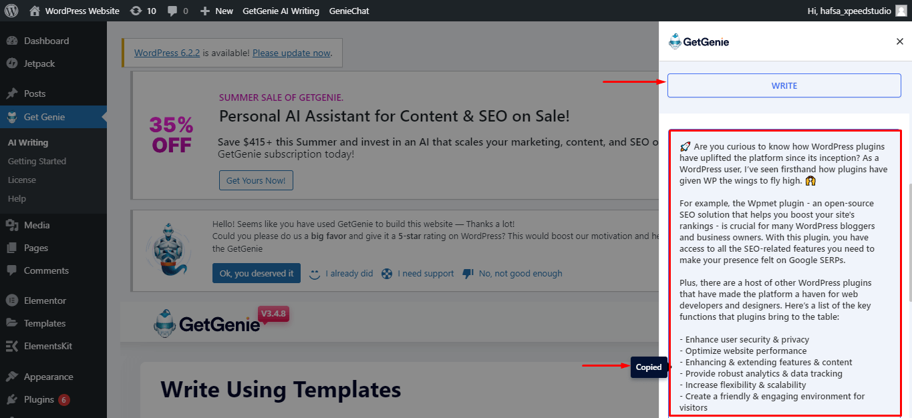The image size is (912, 418).
Task: Click the Write Using Templates heading
Action: [x=281, y=389]
